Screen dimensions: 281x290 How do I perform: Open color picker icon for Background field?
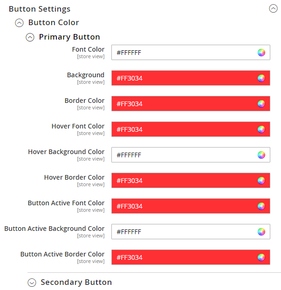pyautogui.click(x=261, y=78)
